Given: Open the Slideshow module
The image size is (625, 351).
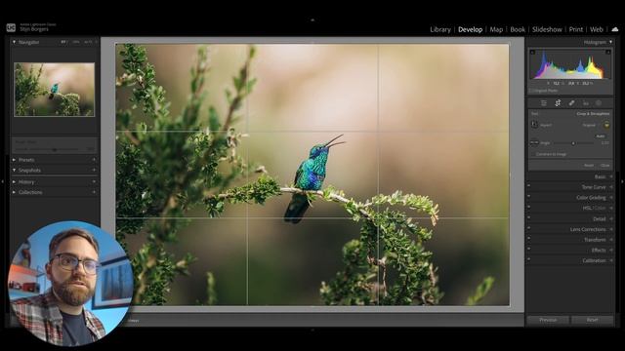Looking at the screenshot, I should (547, 29).
